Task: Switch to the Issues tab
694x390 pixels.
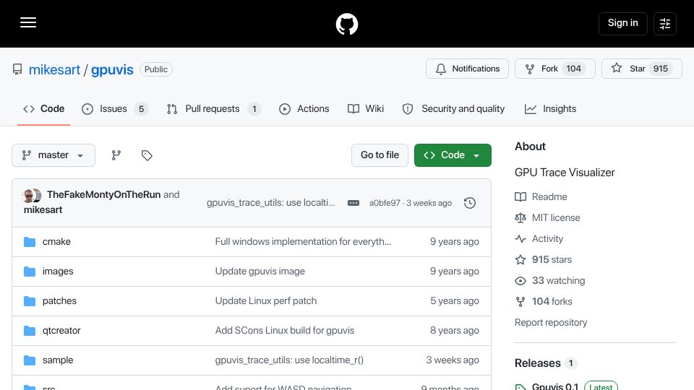Action: point(115,109)
